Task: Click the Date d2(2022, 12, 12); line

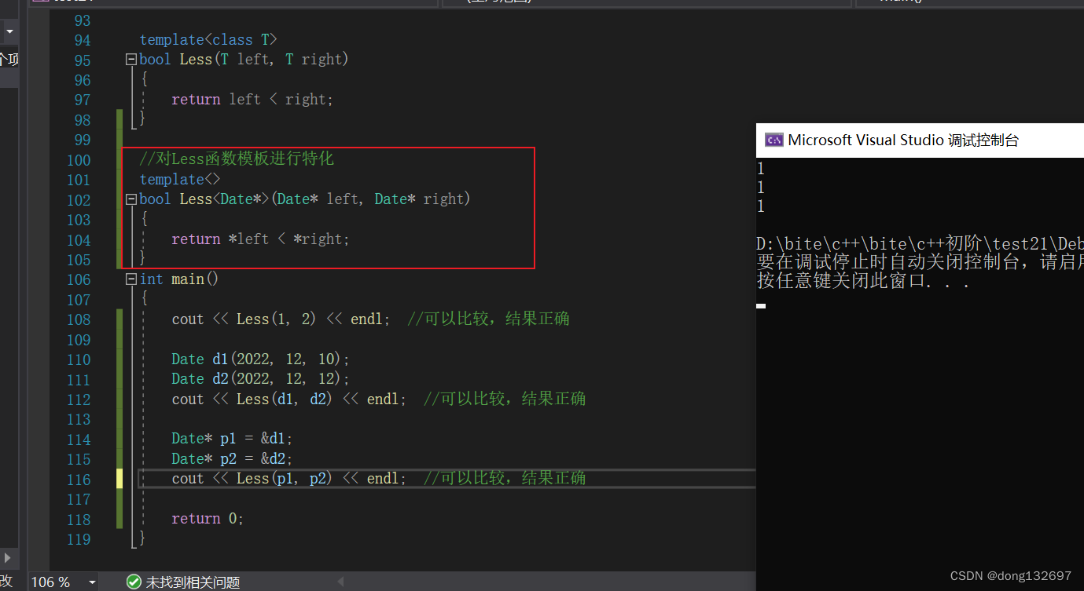Action: click(260, 379)
